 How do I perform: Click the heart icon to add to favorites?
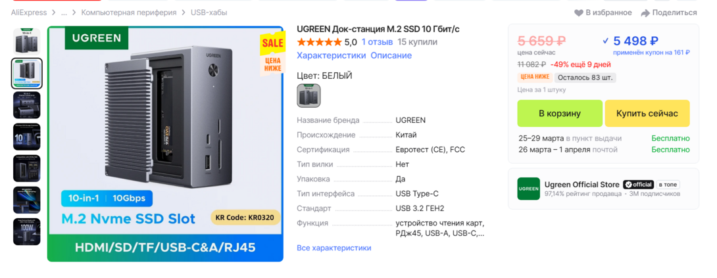579,12
